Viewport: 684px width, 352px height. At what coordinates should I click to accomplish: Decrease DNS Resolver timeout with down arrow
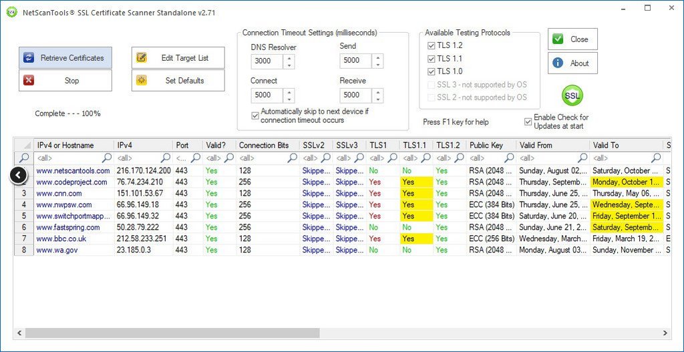289,65
